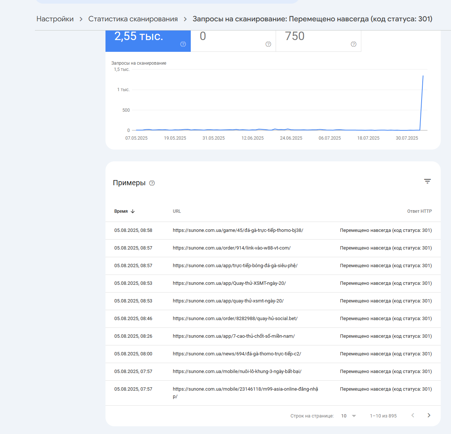Click chevron after Статистика сканирования
Screen dimensions: 451x434
[x=185, y=19]
